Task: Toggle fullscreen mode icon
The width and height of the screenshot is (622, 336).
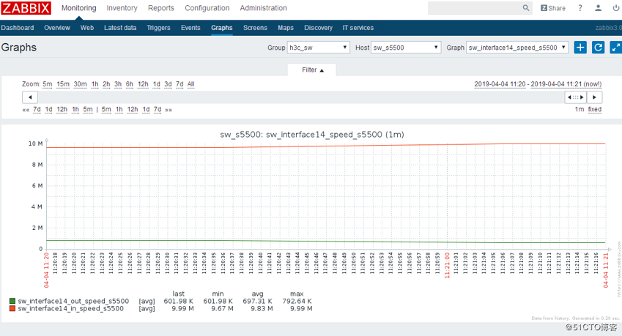Action: pyautogui.click(x=615, y=48)
